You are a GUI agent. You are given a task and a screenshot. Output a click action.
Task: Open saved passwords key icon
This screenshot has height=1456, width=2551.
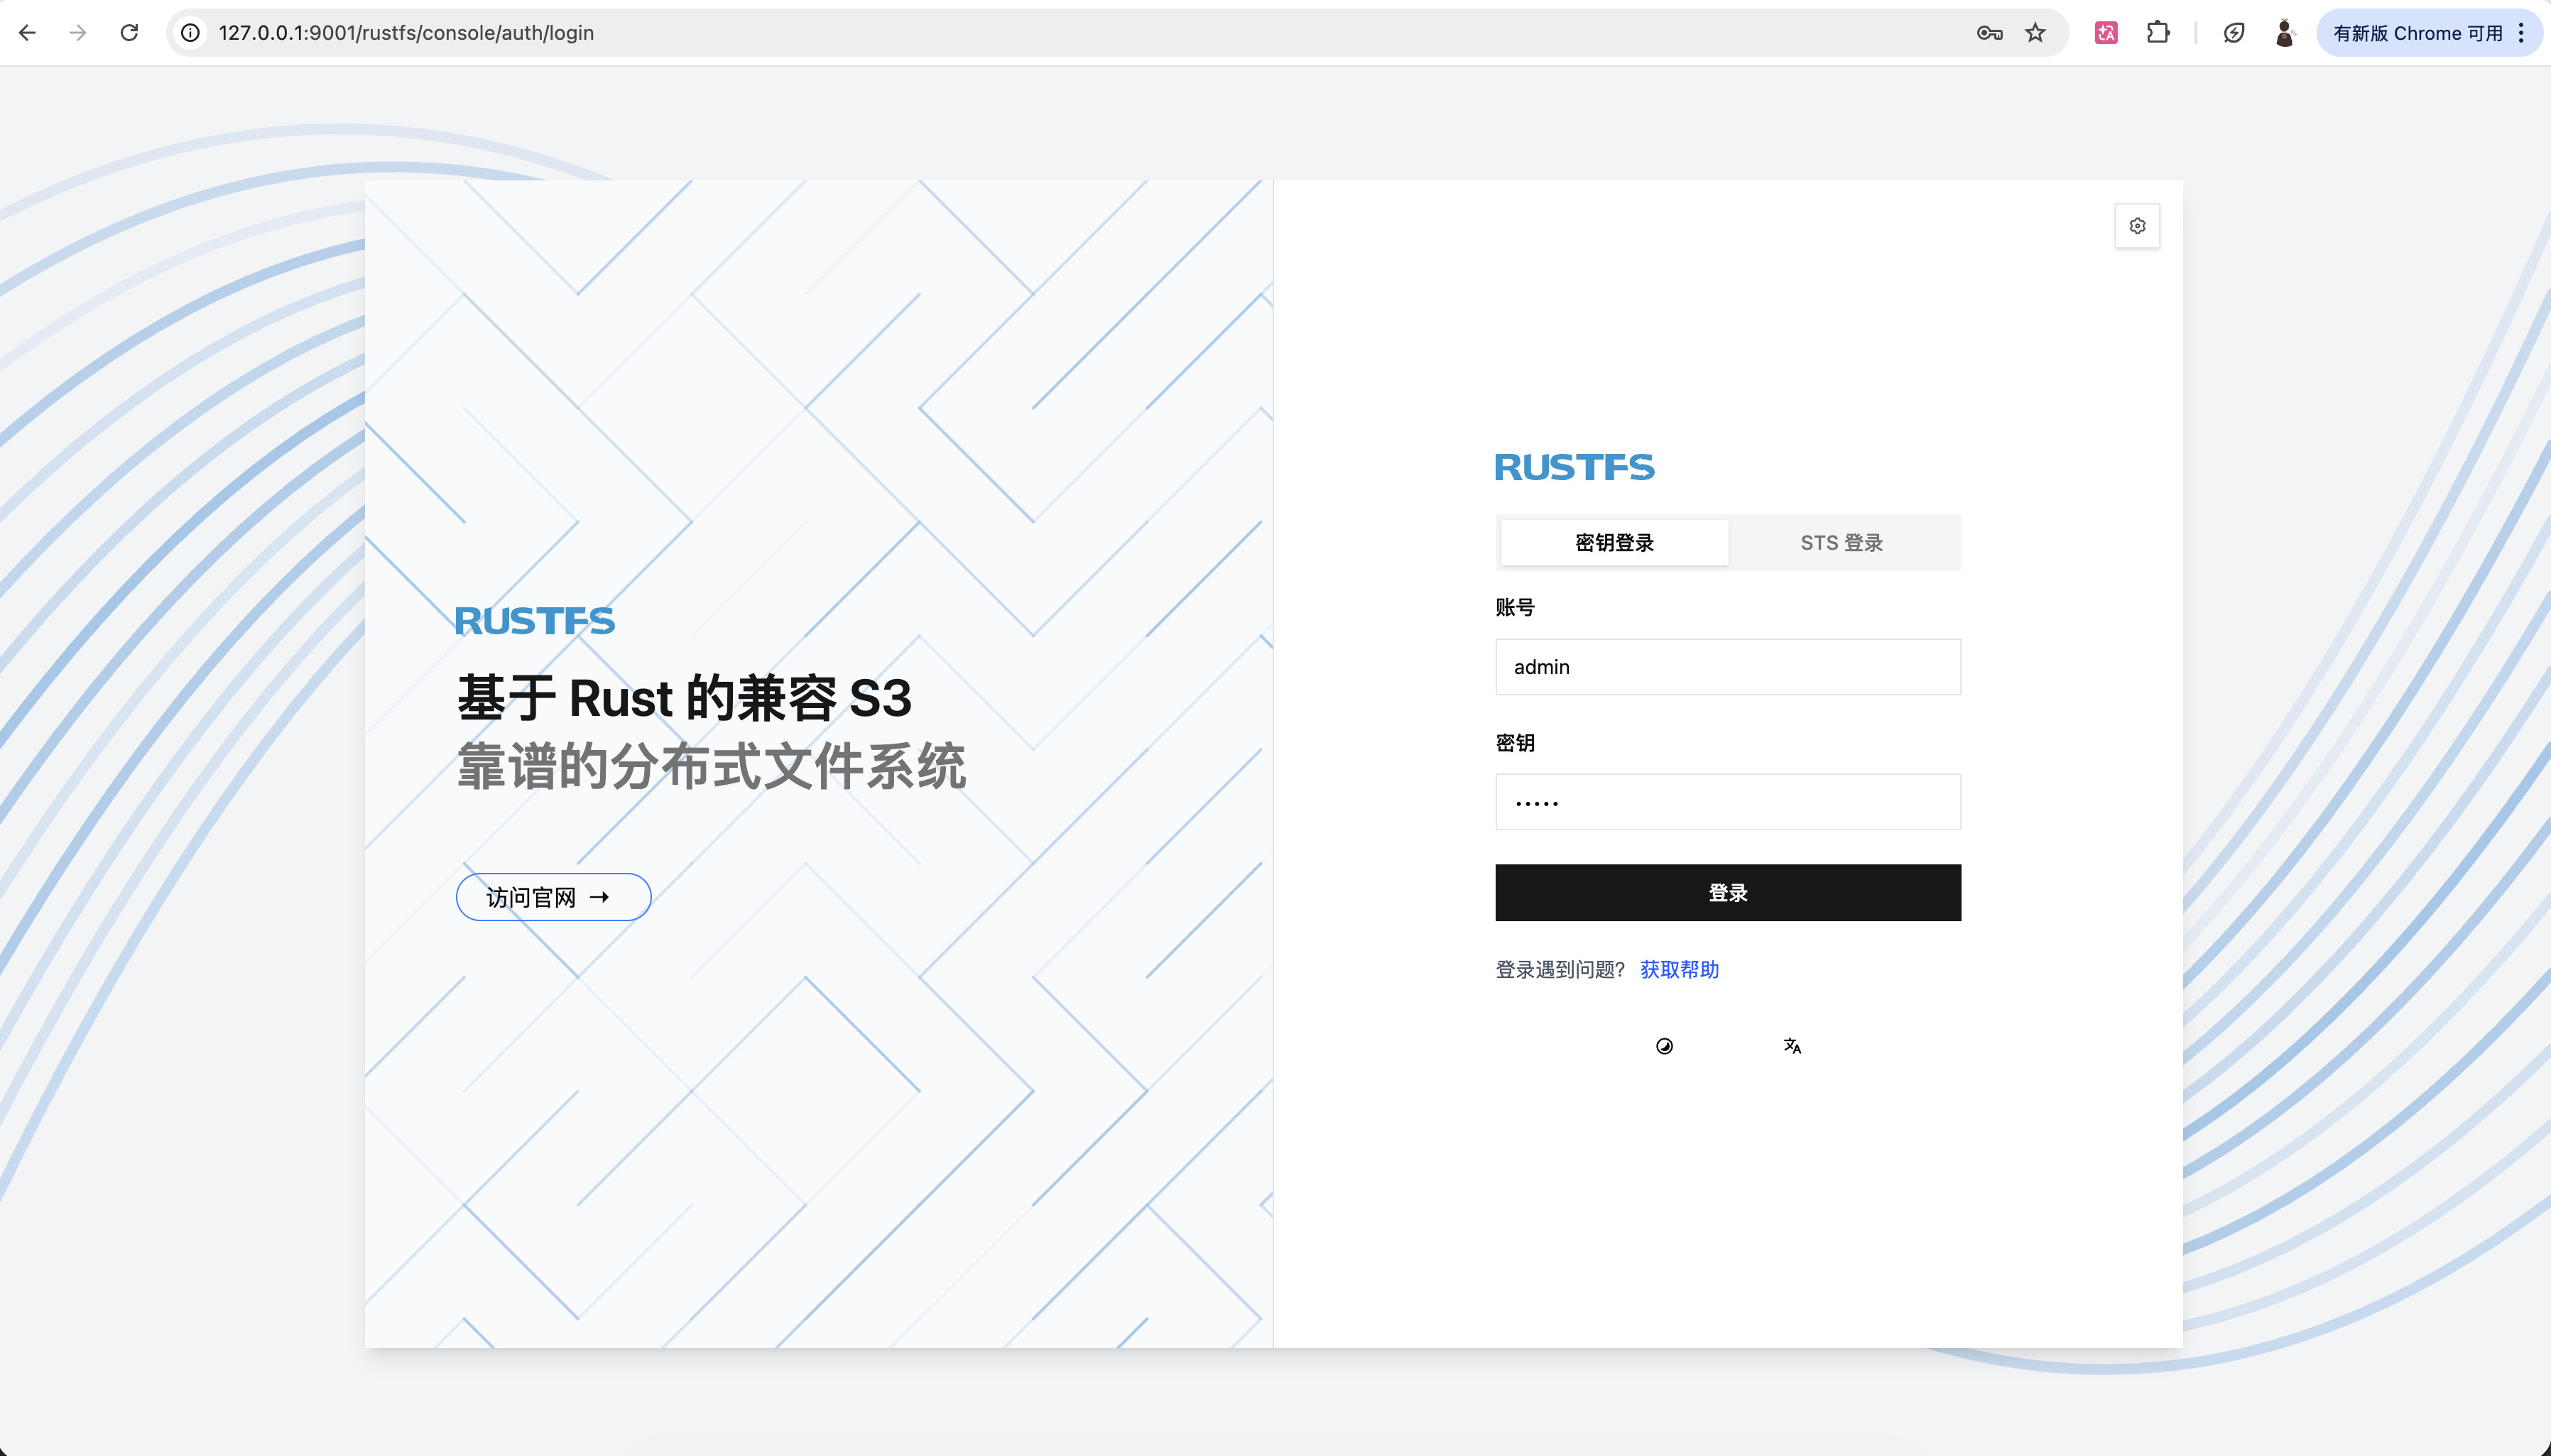pos(1989,33)
